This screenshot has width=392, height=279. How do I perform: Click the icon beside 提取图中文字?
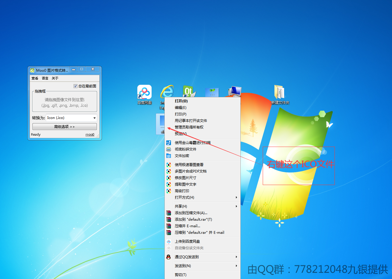pyautogui.click(x=169, y=184)
